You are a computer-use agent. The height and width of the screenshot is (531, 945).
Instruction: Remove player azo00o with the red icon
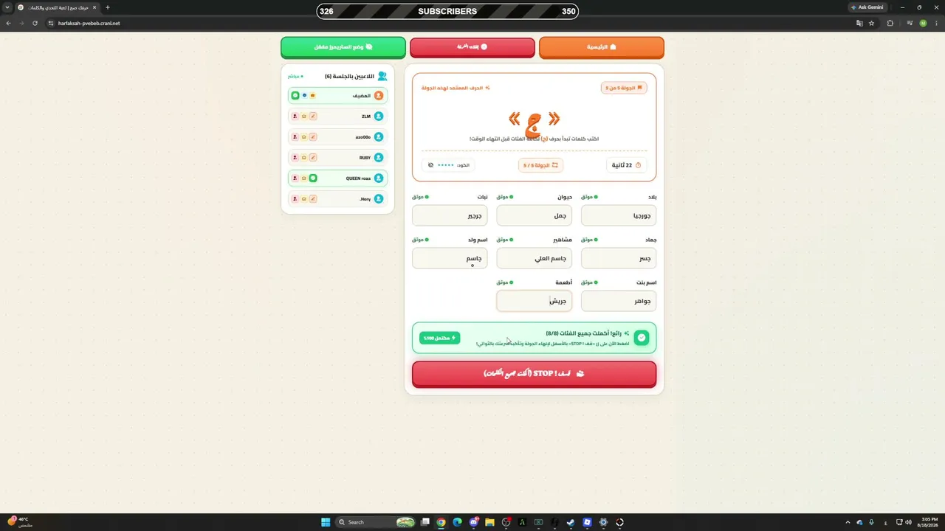pyautogui.click(x=295, y=137)
